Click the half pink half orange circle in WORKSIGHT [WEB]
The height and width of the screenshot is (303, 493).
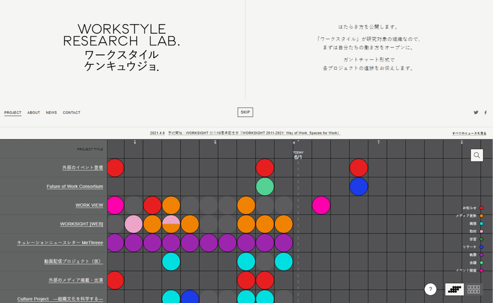[x=171, y=224]
